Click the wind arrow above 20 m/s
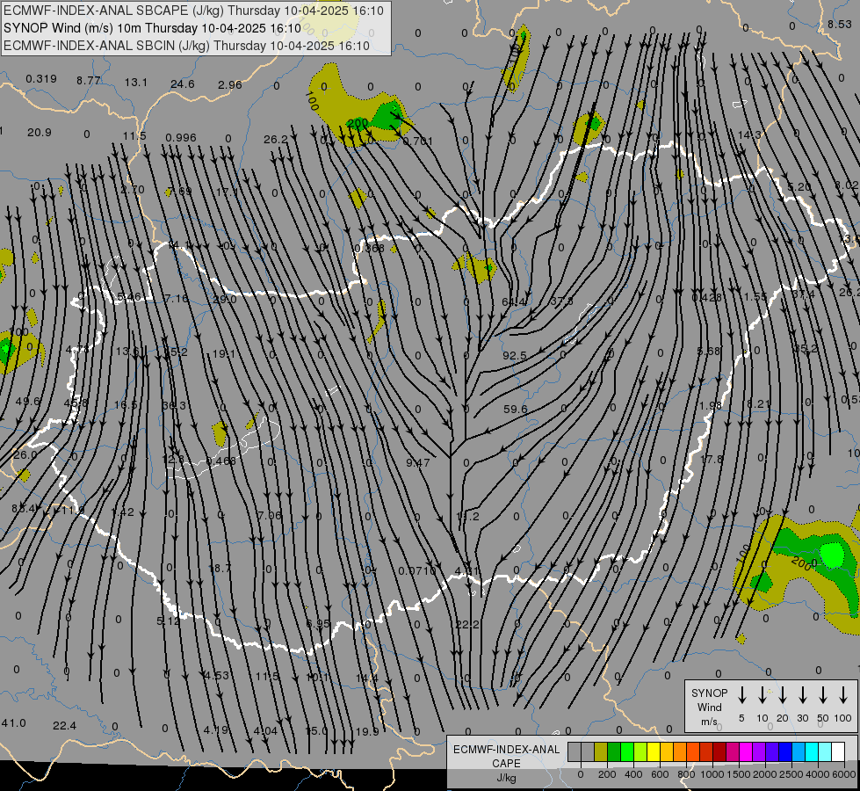 click(782, 694)
